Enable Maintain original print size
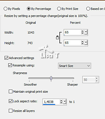This screenshot has width=105, height=119. (10, 92)
